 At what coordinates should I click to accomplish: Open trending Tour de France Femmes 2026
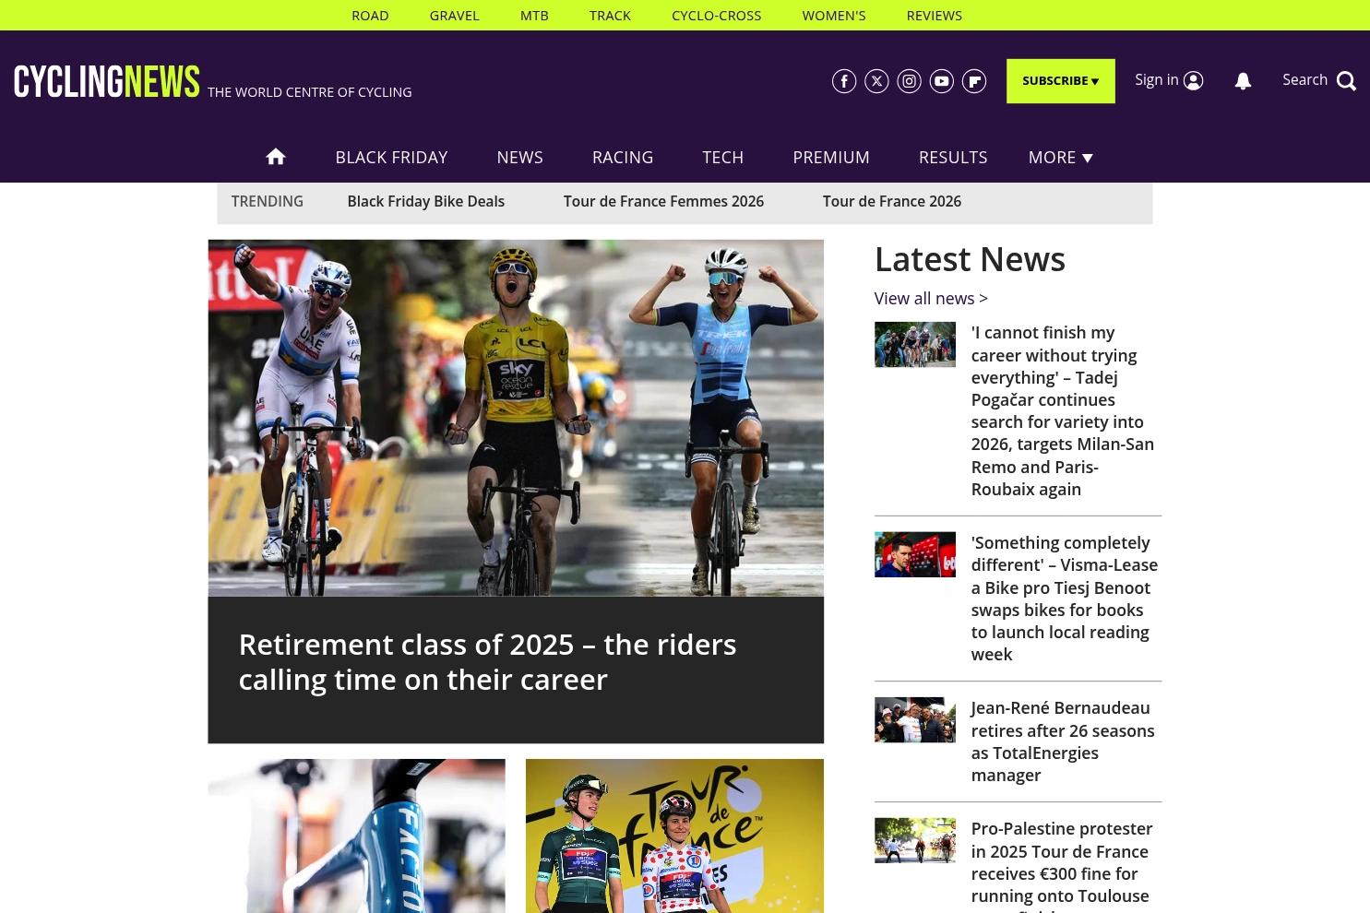(x=663, y=201)
